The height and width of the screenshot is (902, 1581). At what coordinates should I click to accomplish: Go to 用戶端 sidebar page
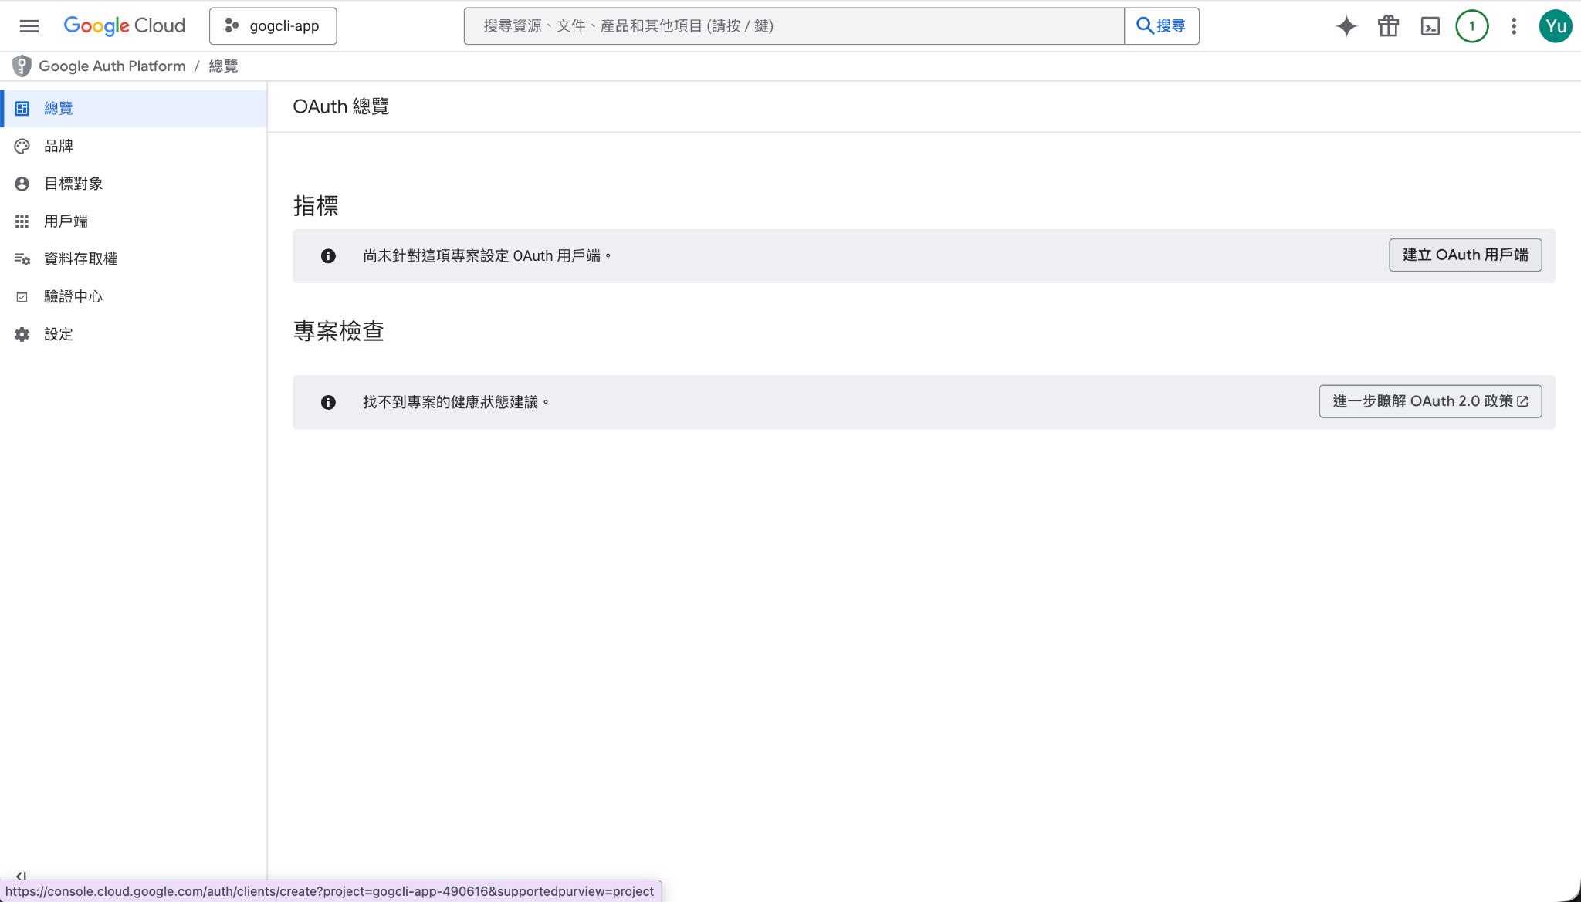66,221
